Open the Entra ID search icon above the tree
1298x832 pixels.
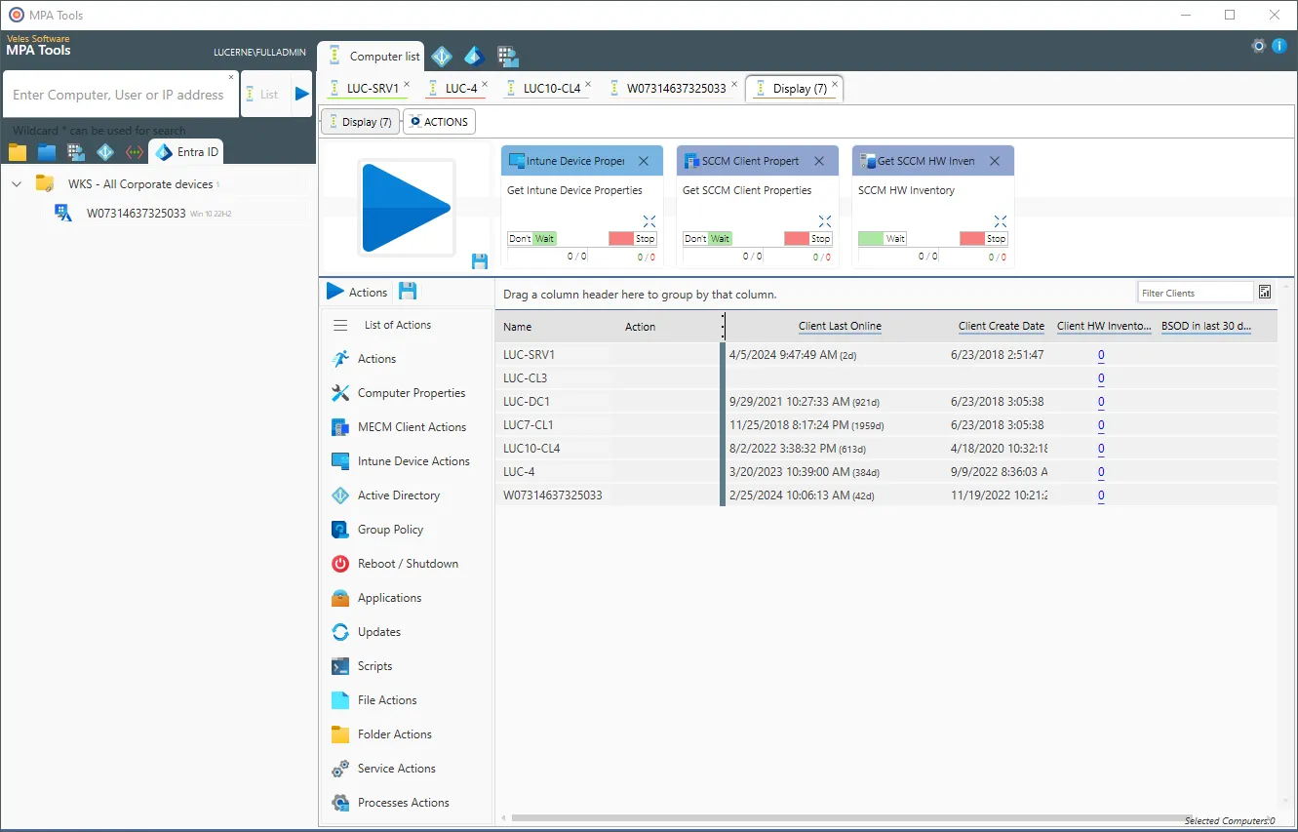click(x=164, y=151)
